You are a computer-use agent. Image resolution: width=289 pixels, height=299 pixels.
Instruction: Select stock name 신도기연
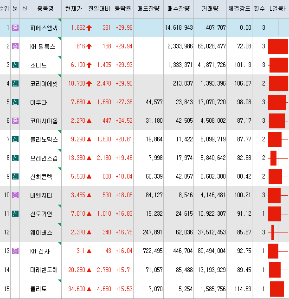click(x=41, y=214)
